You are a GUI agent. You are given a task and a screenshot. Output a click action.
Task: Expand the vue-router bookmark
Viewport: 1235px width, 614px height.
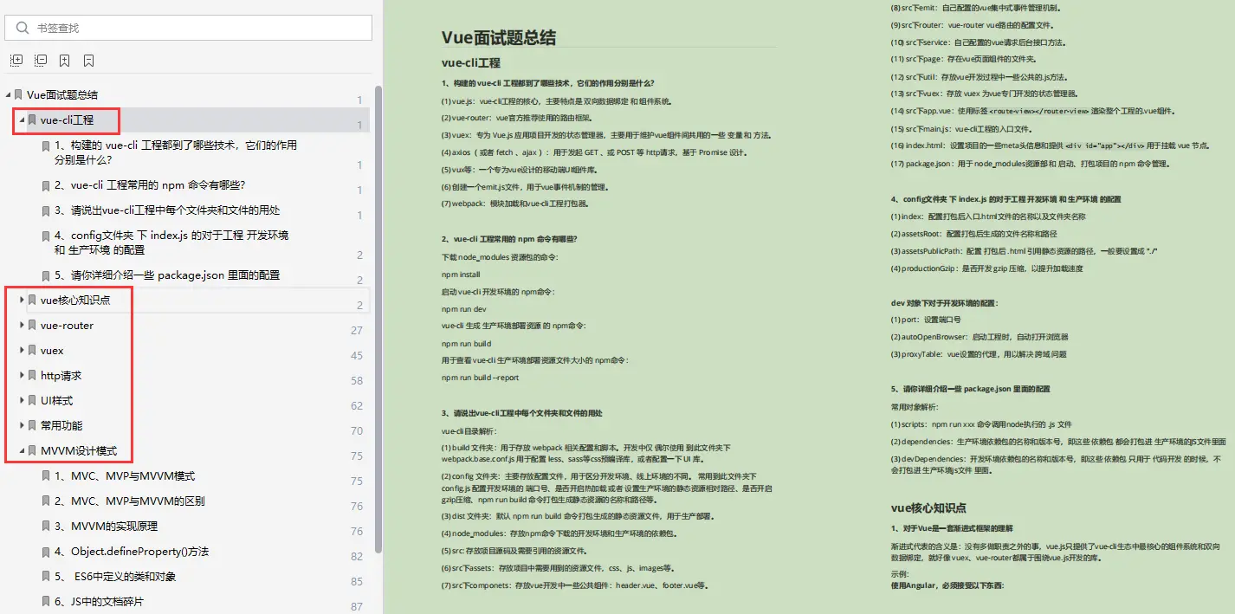21,326
